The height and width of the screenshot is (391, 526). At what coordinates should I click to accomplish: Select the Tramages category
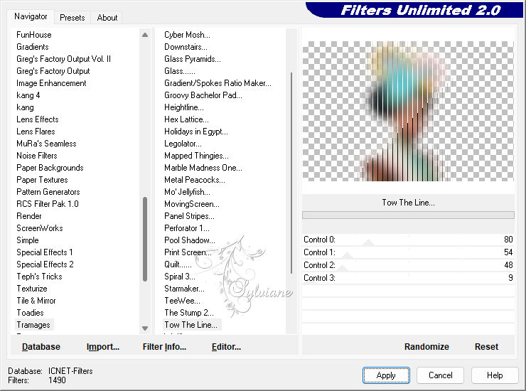33,325
